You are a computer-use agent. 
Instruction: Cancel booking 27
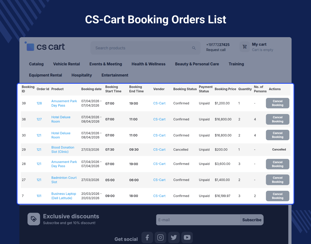277,180
